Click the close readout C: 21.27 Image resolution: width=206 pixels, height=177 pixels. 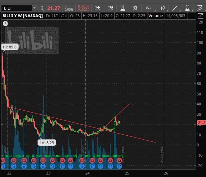(x=123, y=16)
